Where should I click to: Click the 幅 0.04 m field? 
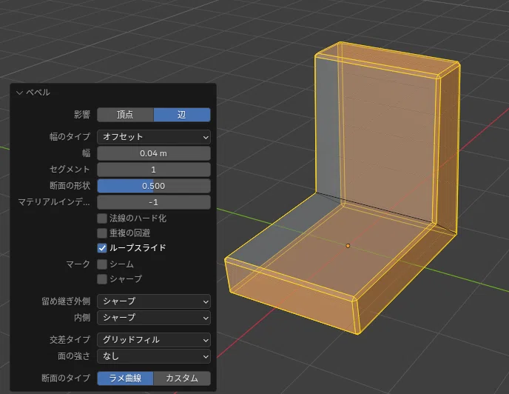pos(154,153)
